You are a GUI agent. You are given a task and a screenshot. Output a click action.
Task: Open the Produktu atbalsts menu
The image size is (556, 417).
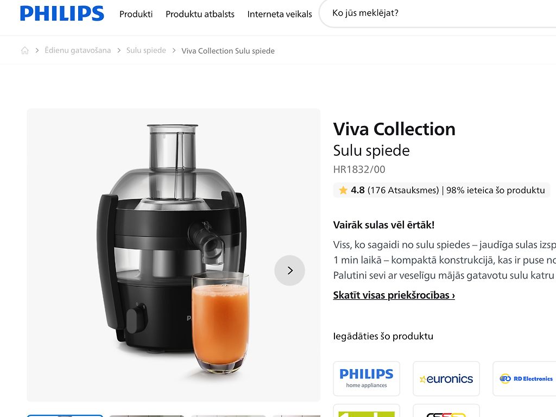click(x=200, y=14)
